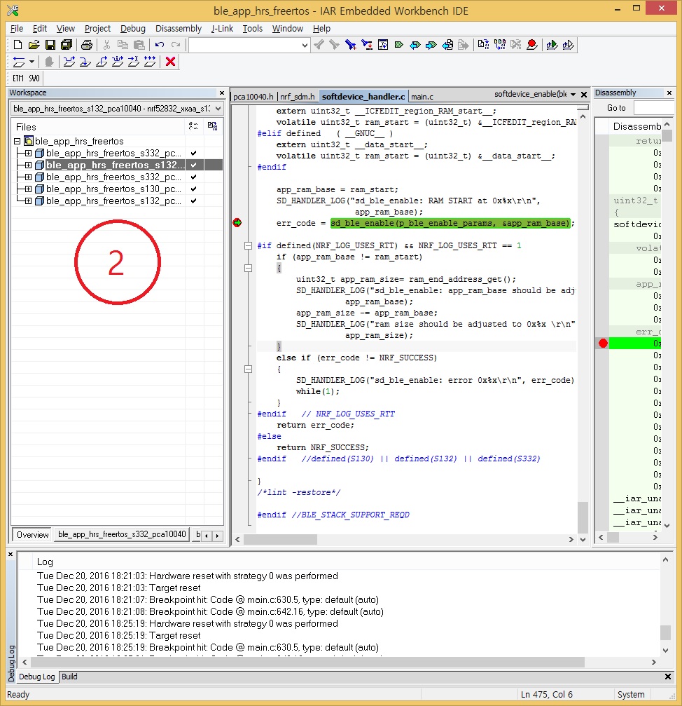Viewport: 682px width, 706px height.
Task: Click the Compile icon
Action: (483, 45)
